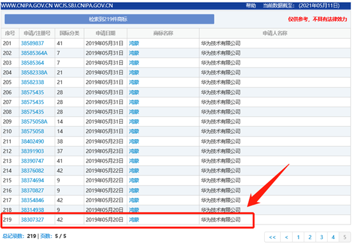352x243 pixels.
Task: Open registration number 38585364A
Action: pos(34,53)
